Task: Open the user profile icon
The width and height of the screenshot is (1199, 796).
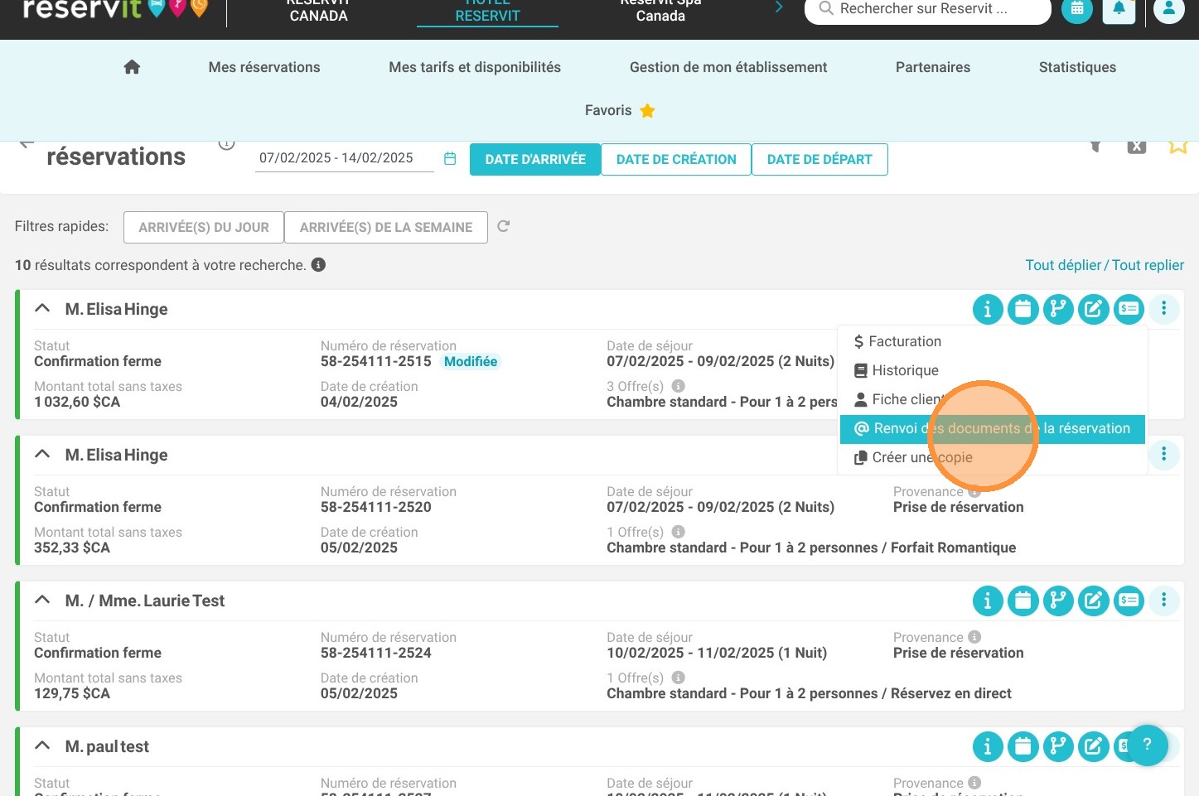Action: pos(1169,8)
